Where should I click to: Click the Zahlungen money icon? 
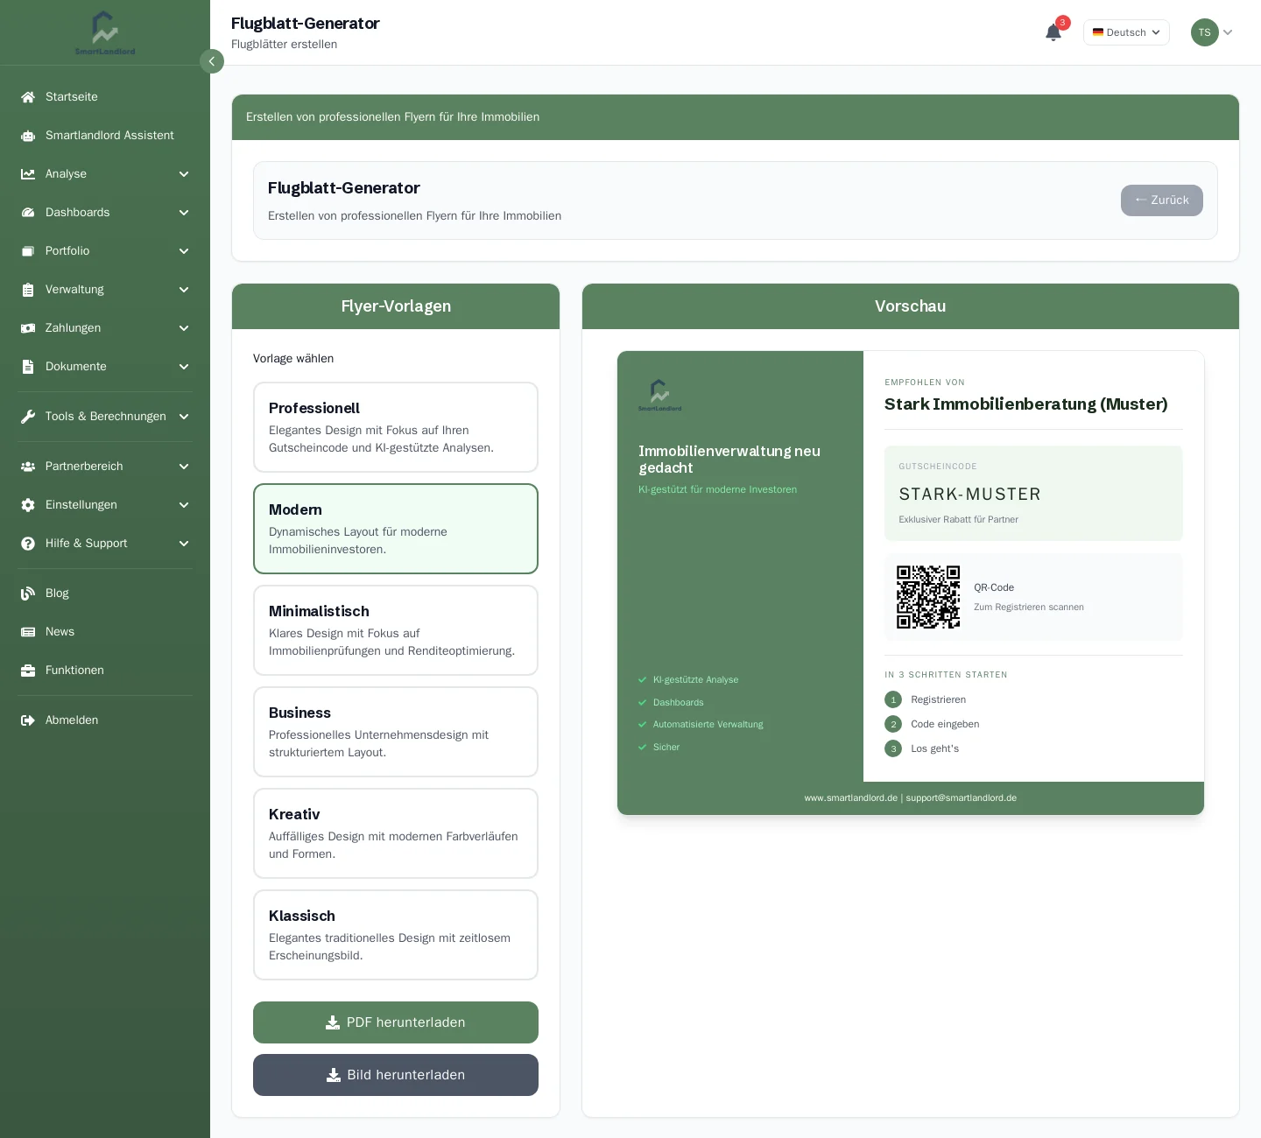pyautogui.click(x=28, y=328)
